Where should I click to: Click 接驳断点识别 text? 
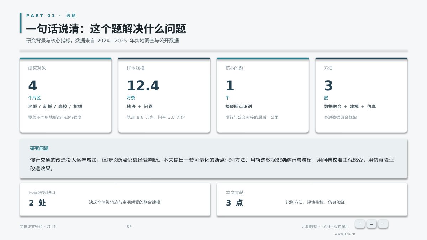238,106
